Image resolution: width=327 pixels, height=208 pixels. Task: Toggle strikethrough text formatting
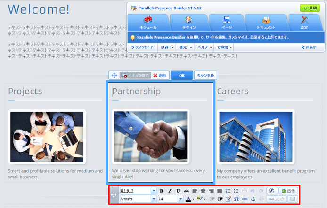[x=187, y=191]
